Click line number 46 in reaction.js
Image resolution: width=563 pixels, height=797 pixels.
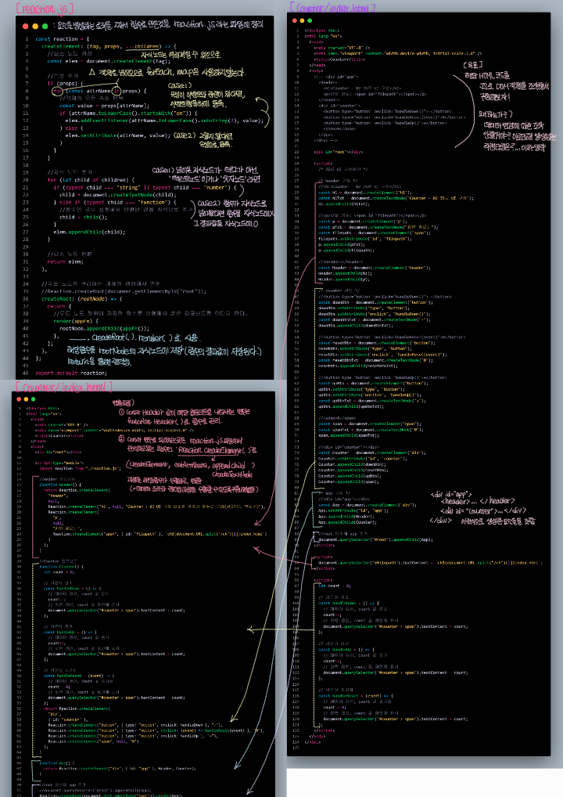25,373
